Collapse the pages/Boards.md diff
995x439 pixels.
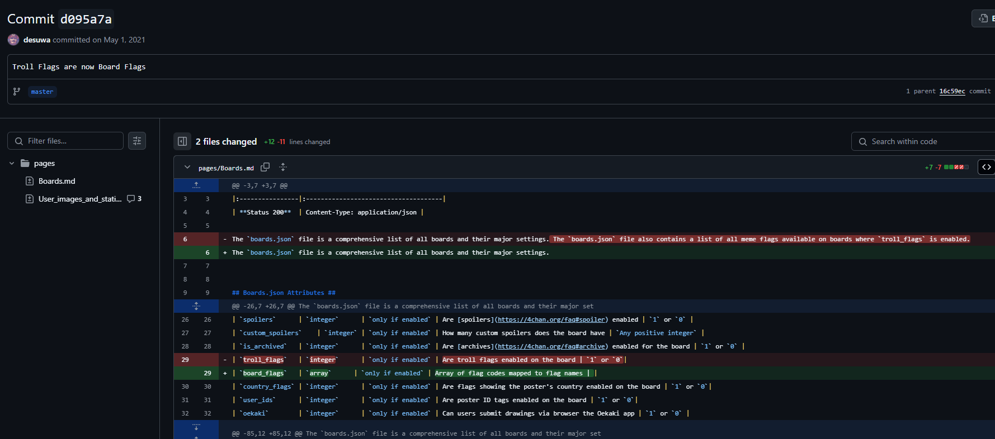pyautogui.click(x=187, y=167)
